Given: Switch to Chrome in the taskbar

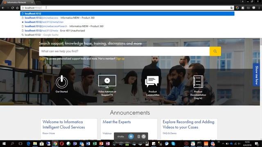Looking at the screenshot, I should 55,143.
